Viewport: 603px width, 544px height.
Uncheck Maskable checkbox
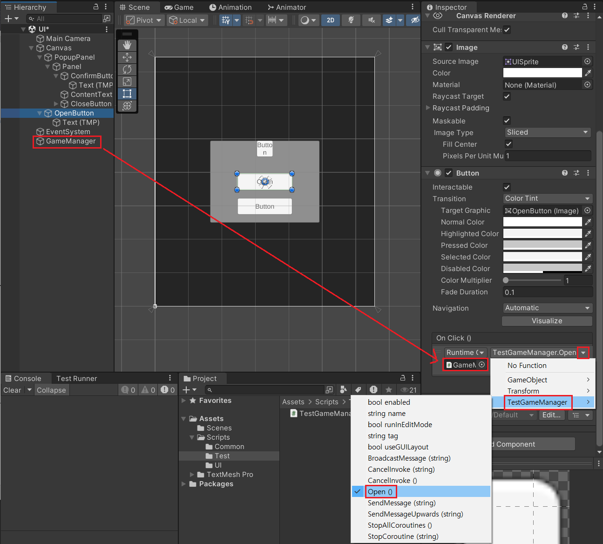click(507, 121)
